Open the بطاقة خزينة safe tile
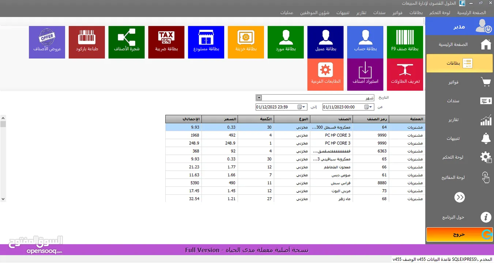The height and width of the screenshot is (263, 494). tap(246, 42)
